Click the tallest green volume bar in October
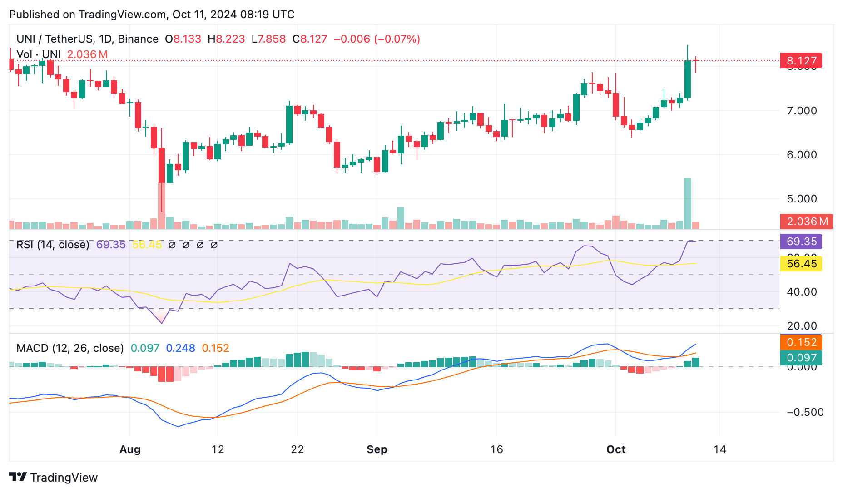843x493 pixels. pyautogui.click(x=688, y=203)
